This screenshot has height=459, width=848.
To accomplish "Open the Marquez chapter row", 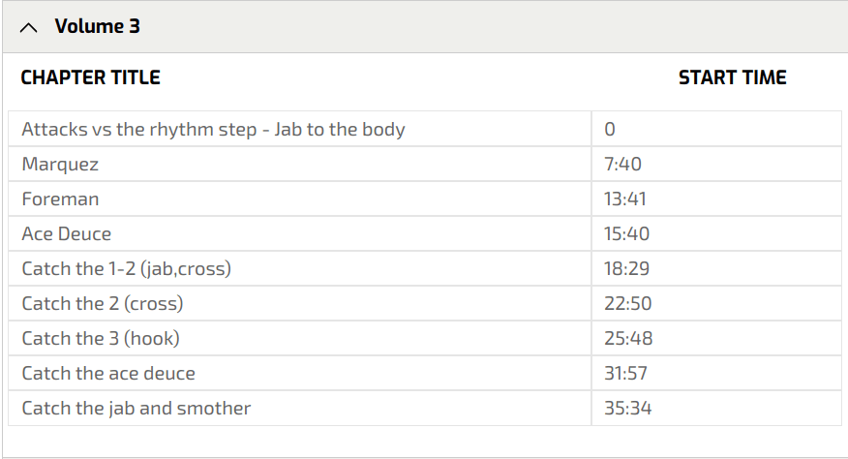I will (60, 164).
